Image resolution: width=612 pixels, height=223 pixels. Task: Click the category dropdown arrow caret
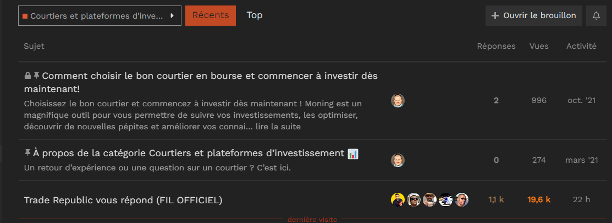[172, 16]
